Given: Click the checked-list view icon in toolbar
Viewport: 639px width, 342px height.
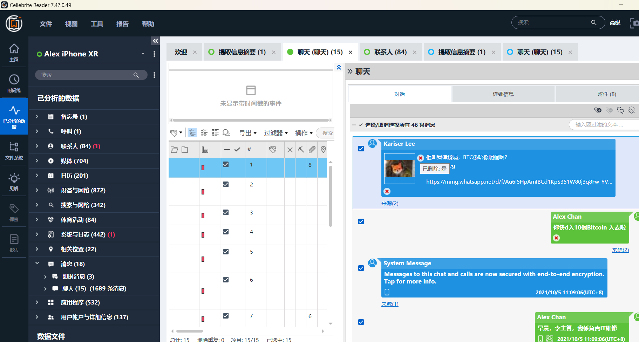Looking at the screenshot, I should 204,133.
